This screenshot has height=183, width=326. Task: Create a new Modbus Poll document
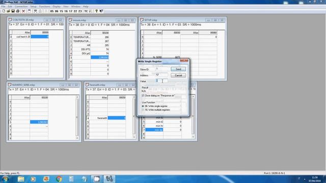4,11
